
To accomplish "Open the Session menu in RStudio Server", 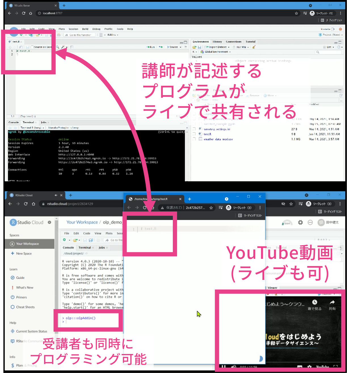I will pos(73,29).
